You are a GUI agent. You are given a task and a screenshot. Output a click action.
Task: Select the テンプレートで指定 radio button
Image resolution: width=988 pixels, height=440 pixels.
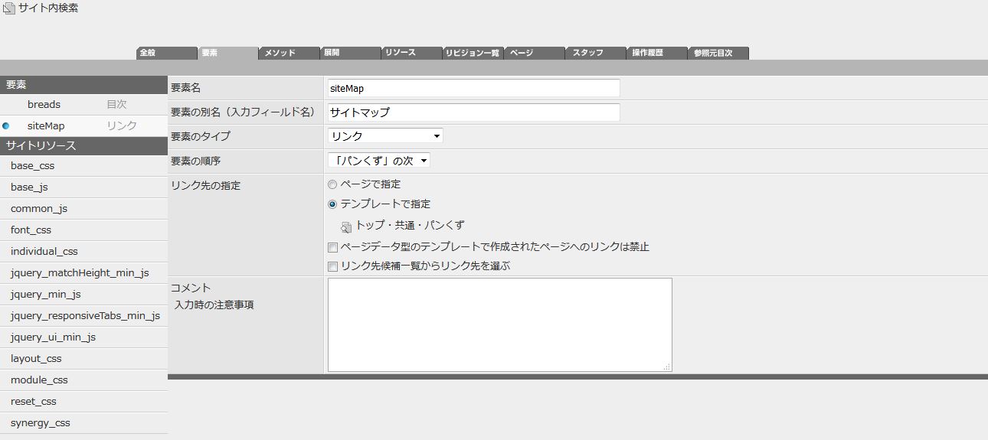coord(332,204)
